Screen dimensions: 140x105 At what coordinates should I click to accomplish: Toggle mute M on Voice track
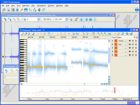[130, 41]
